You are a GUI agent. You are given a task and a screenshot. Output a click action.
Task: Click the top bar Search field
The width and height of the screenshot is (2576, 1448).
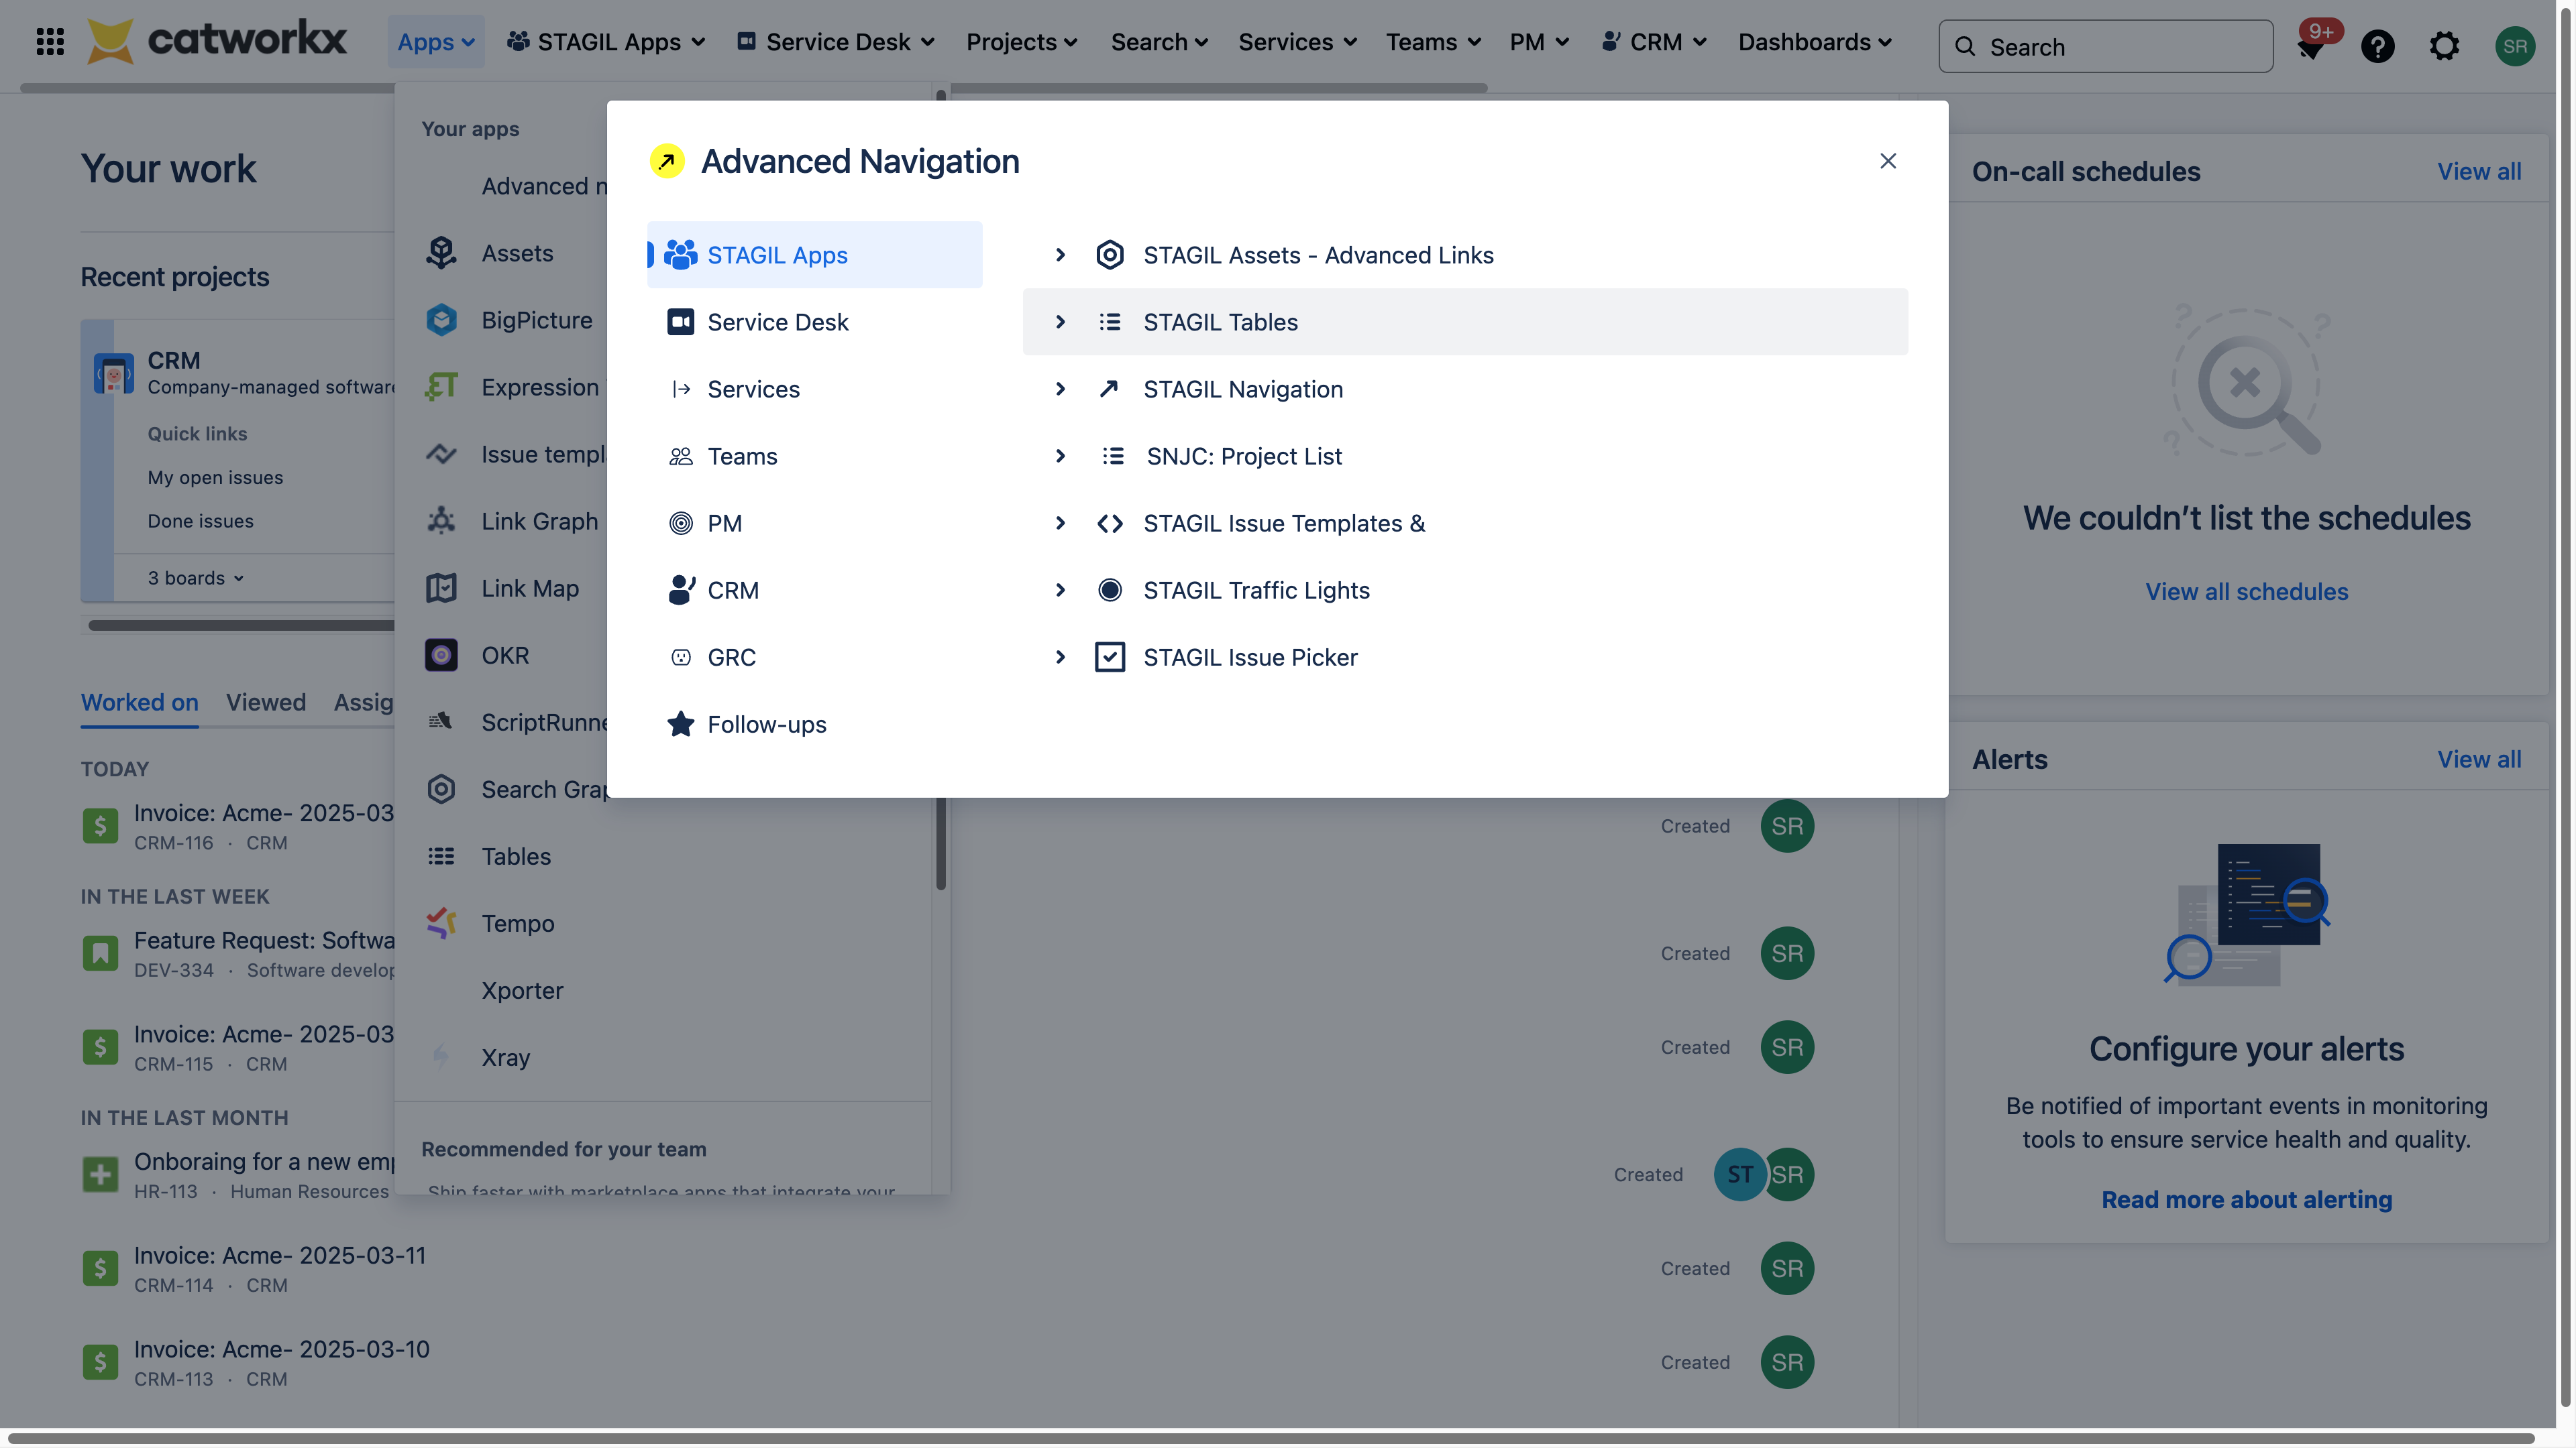click(x=2105, y=46)
